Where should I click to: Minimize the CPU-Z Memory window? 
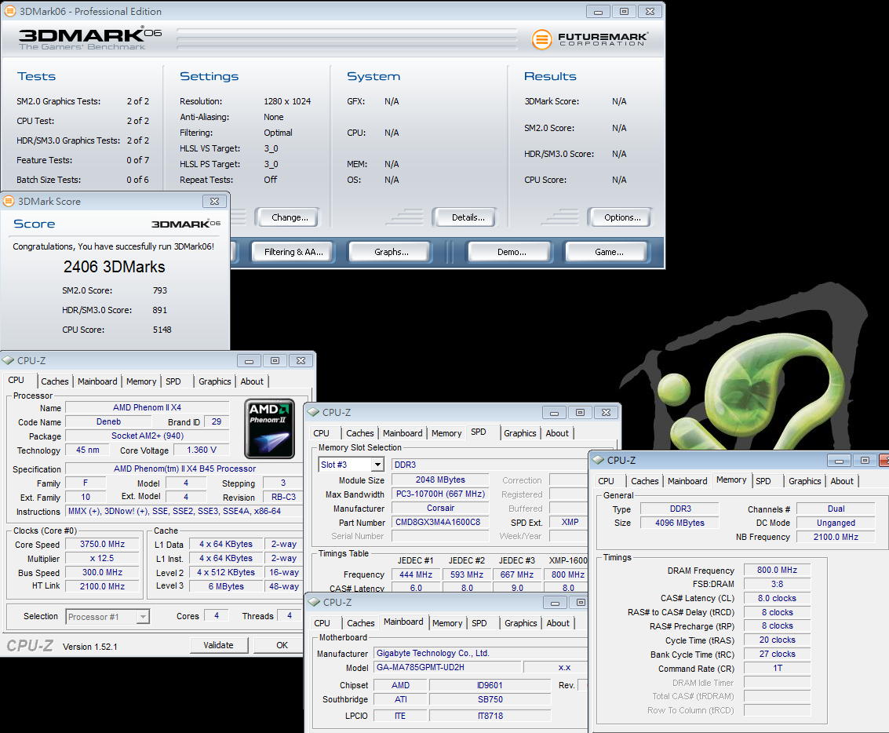839,461
